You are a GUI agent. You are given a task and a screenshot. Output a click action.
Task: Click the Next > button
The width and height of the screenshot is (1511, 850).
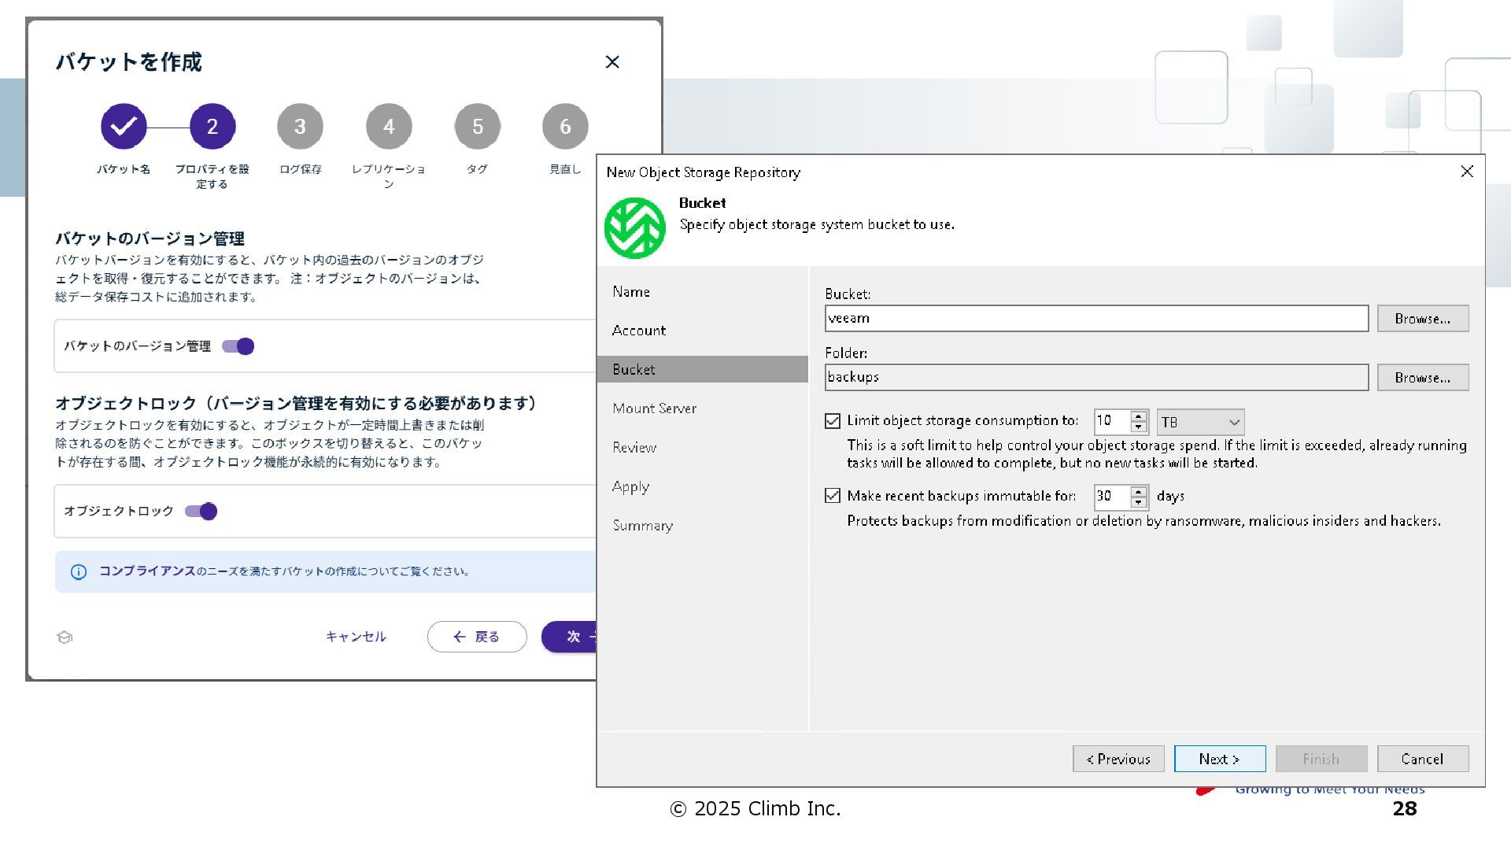(1219, 759)
